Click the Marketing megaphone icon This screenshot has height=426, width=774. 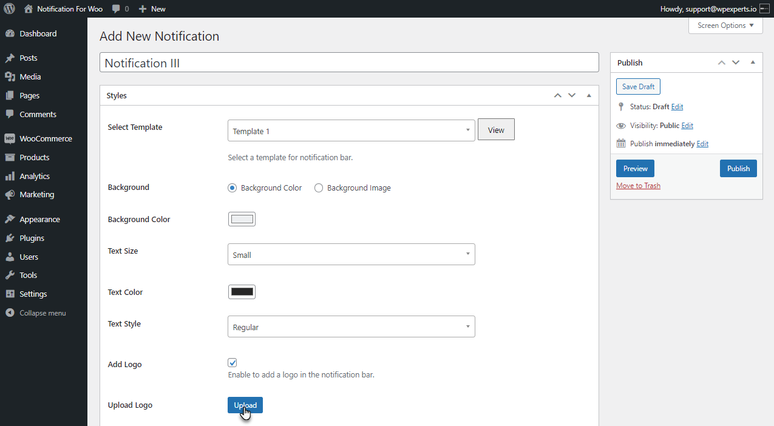pyautogui.click(x=10, y=195)
